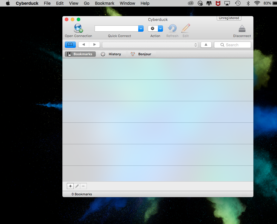Viewport: 277px width, 224px height.
Task: Click the Creative Cloud menu bar icon
Action: (191, 3)
